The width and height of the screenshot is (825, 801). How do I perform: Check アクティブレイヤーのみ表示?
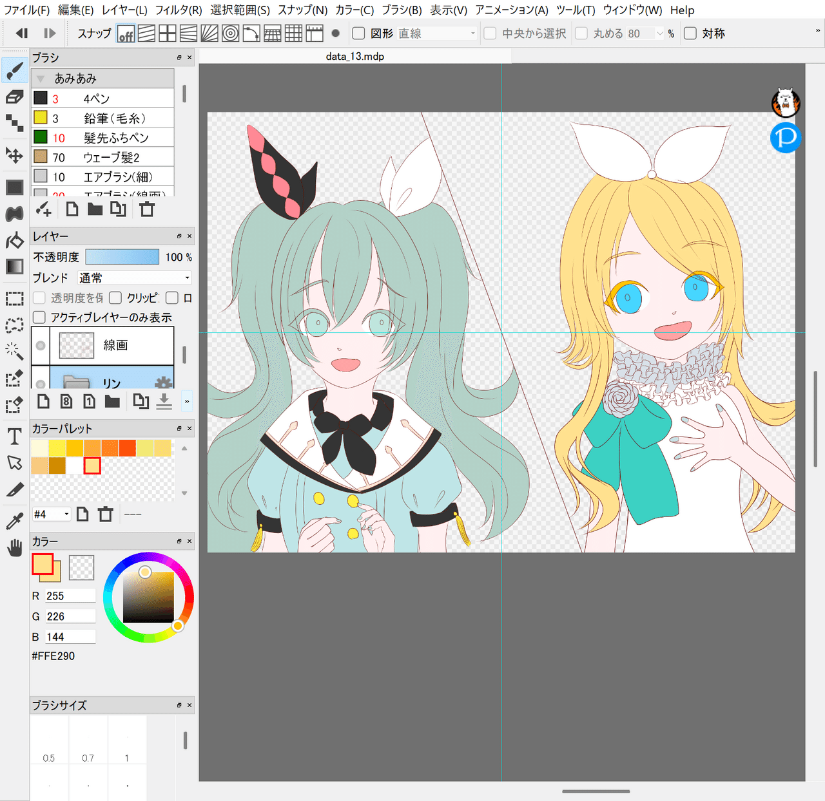(39, 317)
